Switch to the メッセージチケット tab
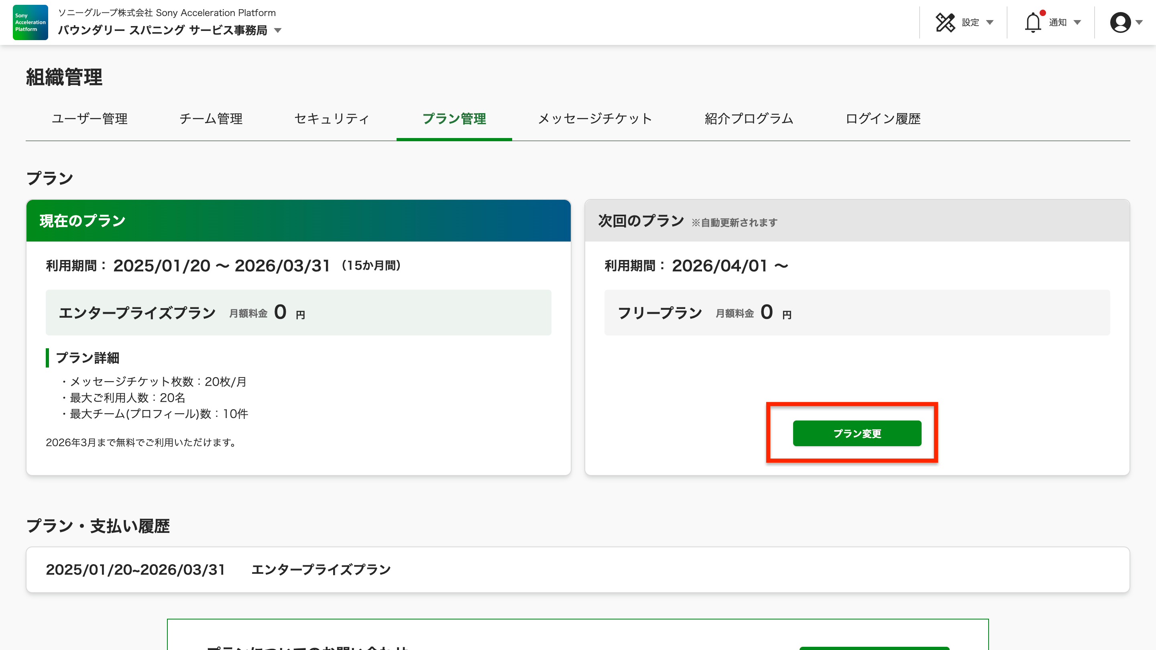Image resolution: width=1156 pixels, height=650 pixels. [x=595, y=119]
